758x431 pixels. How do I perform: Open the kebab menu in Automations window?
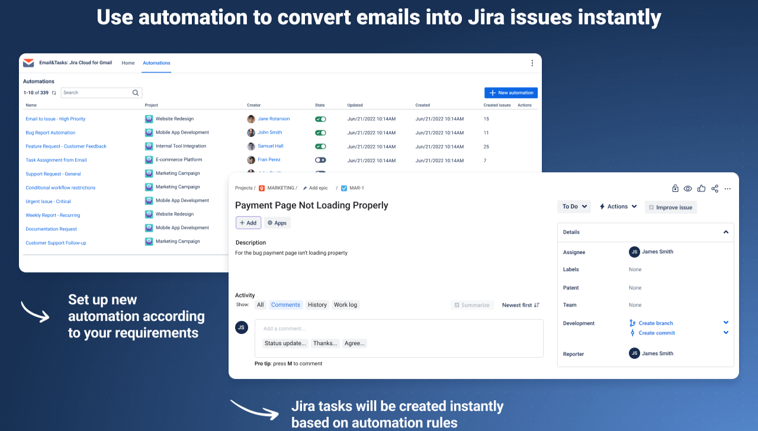tap(532, 63)
